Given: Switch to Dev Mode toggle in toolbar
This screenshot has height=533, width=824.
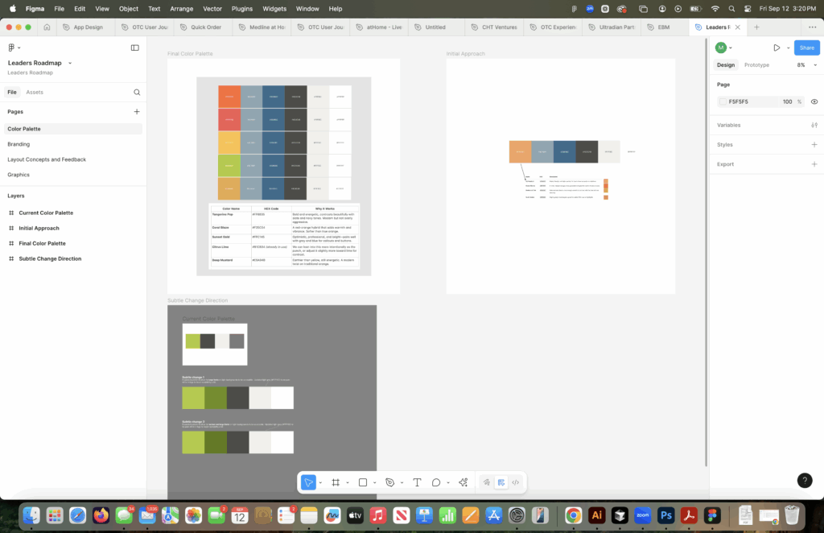Looking at the screenshot, I should pyautogui.click(x=515, y=482).
